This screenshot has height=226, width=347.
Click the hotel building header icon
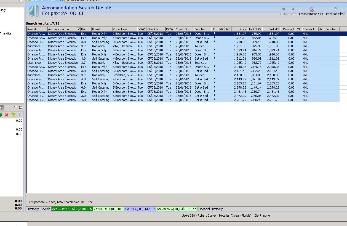click(34, 11)
